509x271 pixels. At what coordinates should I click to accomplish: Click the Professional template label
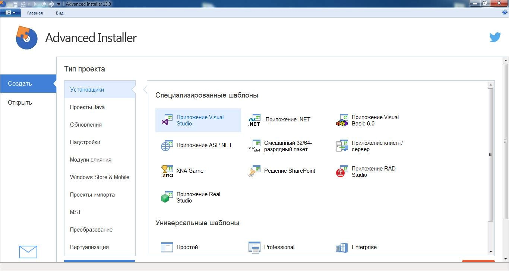[279, 247]
